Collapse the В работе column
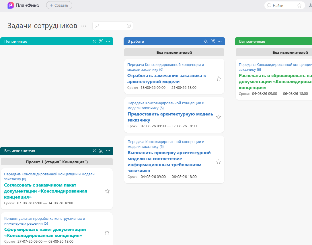Image resolution: width=312 pixels, height=245 pixels. pos(206,41)
